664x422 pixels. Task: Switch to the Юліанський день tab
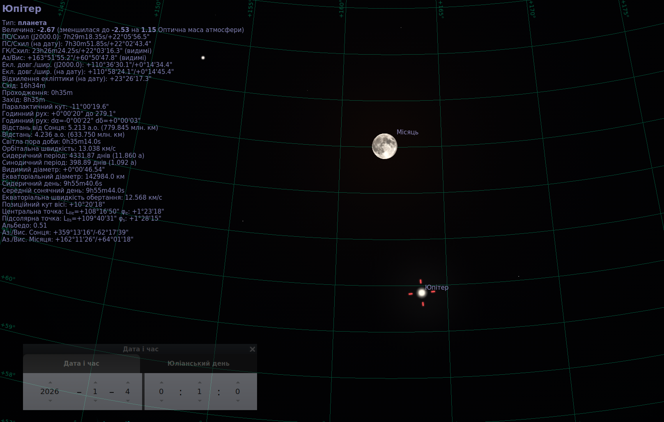[x=198, y=364]
